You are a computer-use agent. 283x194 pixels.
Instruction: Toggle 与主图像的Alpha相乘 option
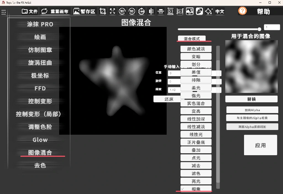click(x=252, y=118)
